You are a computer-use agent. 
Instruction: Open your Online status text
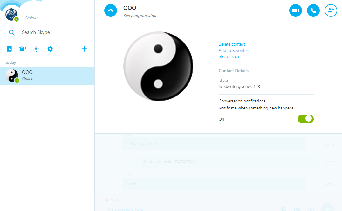(x=31, y=18)
